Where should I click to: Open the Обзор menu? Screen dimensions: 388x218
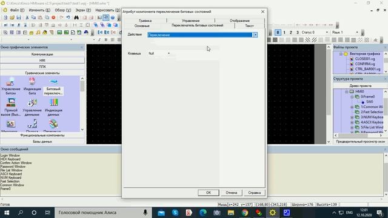point(62,10)
